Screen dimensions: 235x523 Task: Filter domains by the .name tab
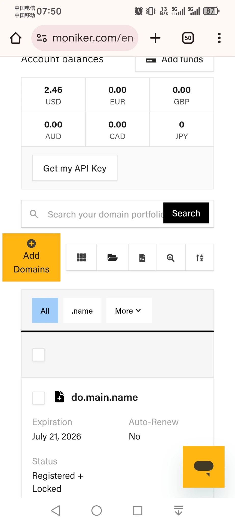[82, 311]
